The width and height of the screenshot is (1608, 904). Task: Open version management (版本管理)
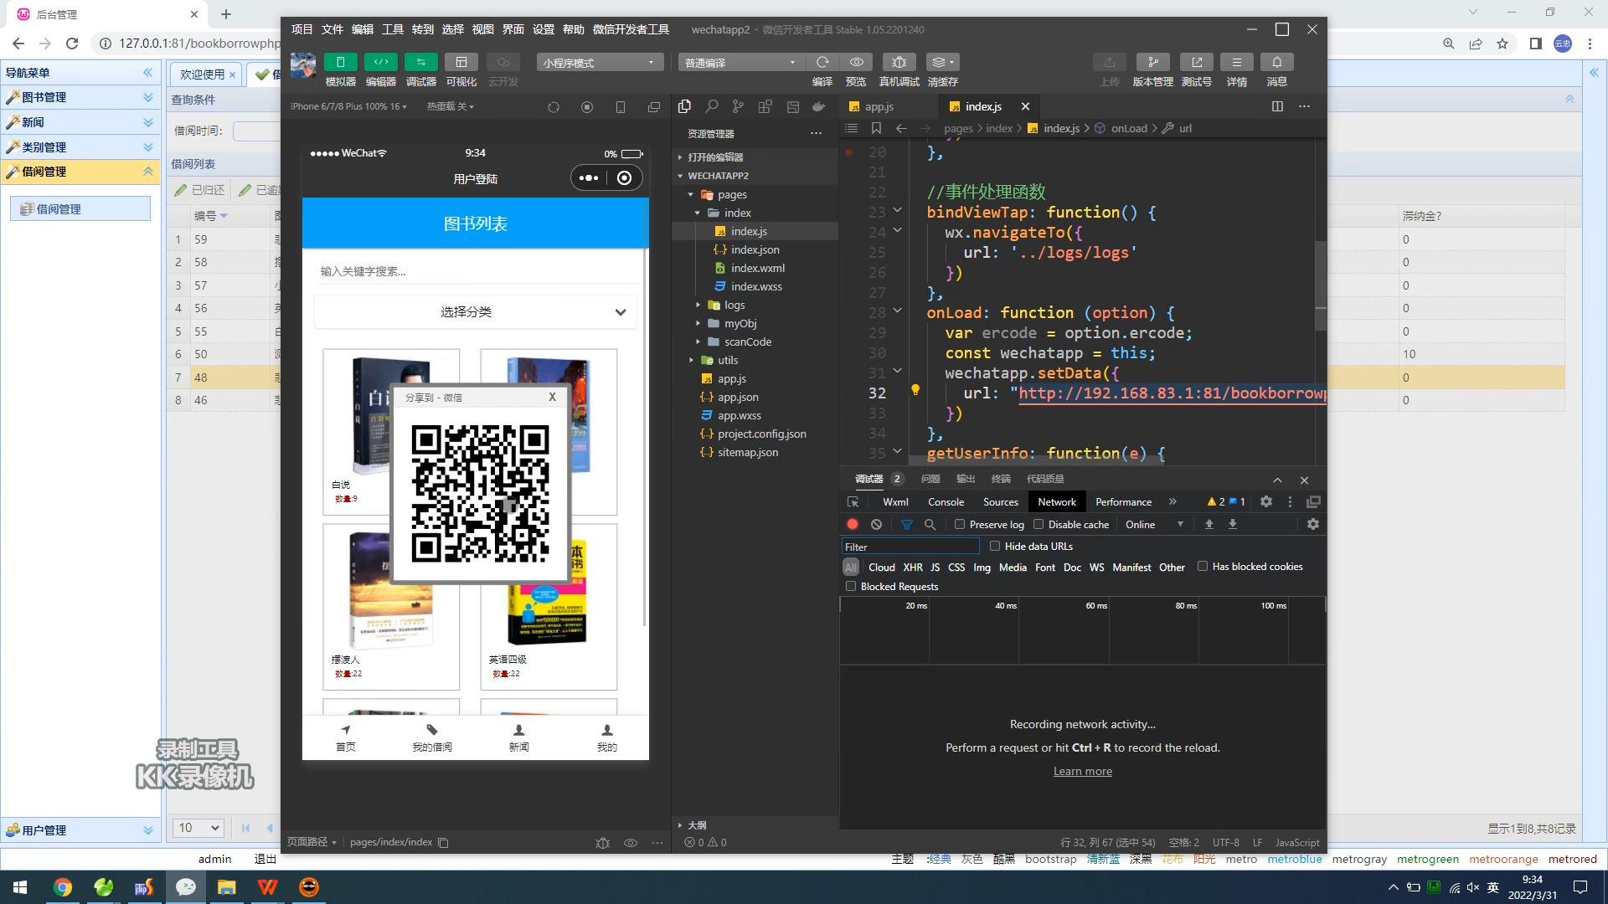pos(1152,62)
